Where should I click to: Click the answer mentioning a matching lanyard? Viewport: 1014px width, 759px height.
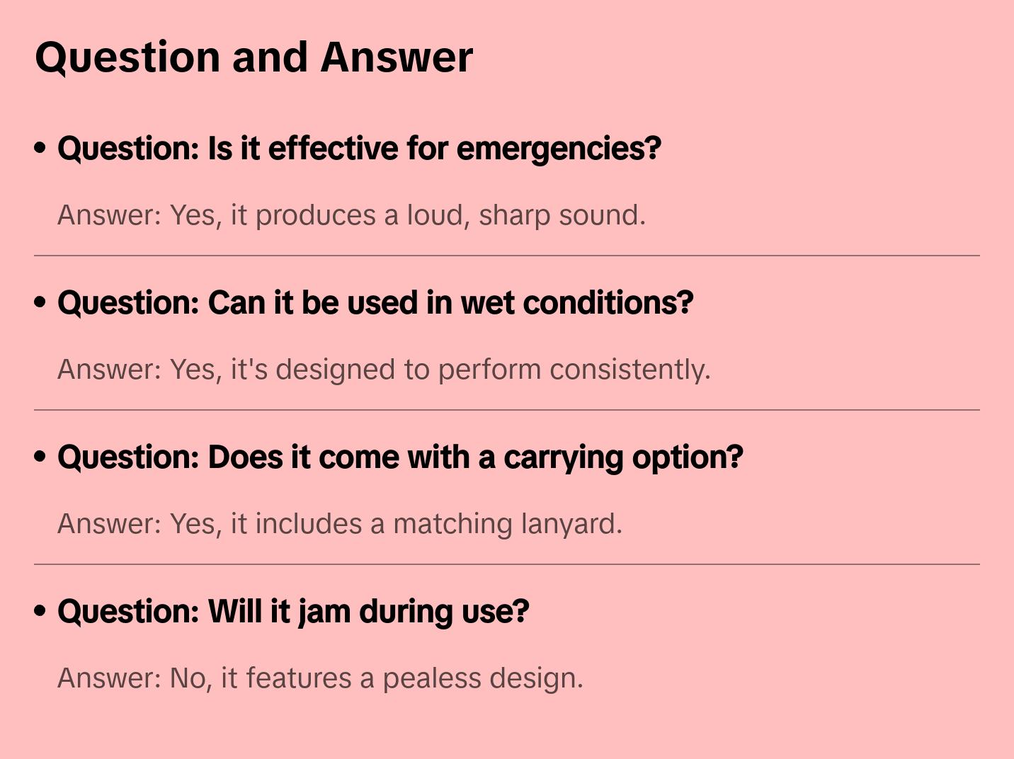[340, 524]
